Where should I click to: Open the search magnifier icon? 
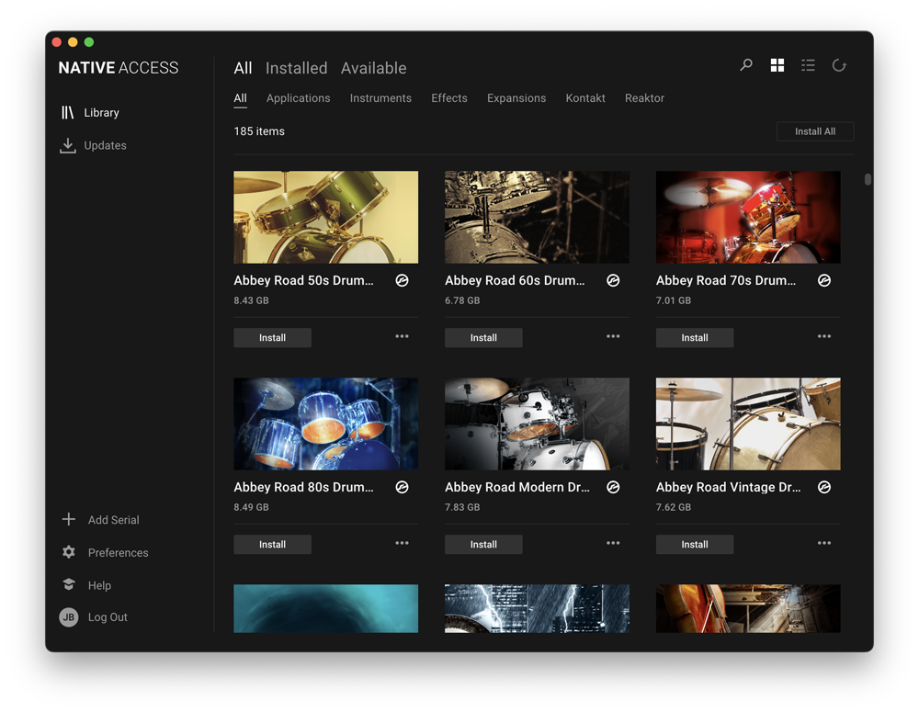coord(745,65)
